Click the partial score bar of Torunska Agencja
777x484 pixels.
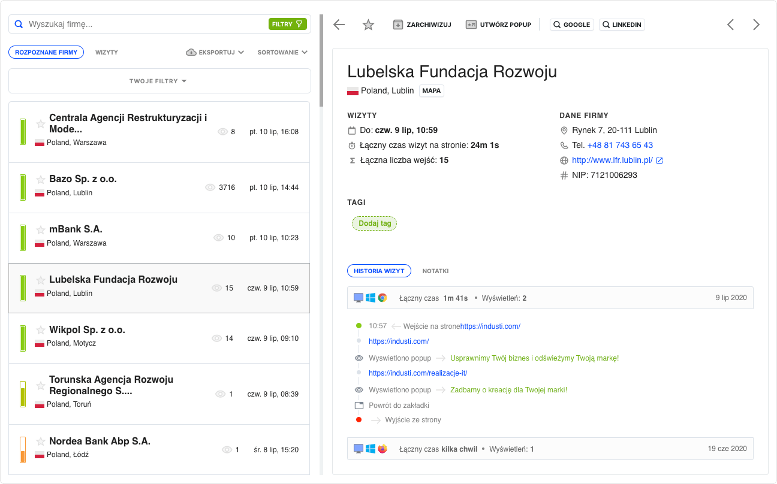[23, 394]
